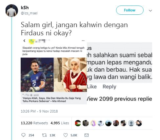The width and height of the screenshot is (160, 140).
Task: Click the kSh display name
Action: 25,8
